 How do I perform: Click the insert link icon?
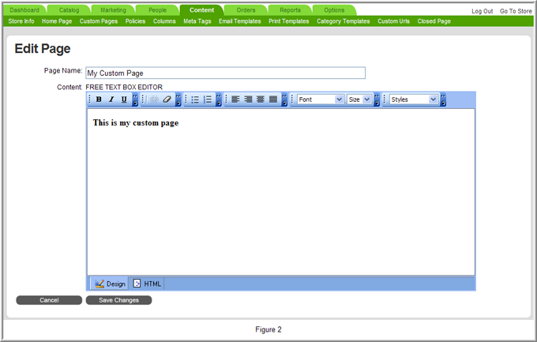click(154, 100)
